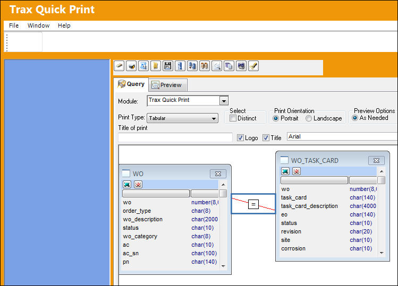Click the equals join operator button
The height and width of the screenshot is (286, 398).
[253, 204]
